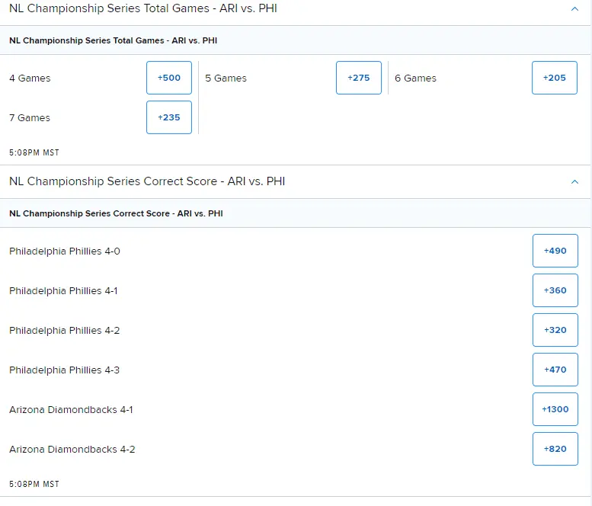
Task: Click the bold Correct Score market subheader
Action: [x=116, y=213]
